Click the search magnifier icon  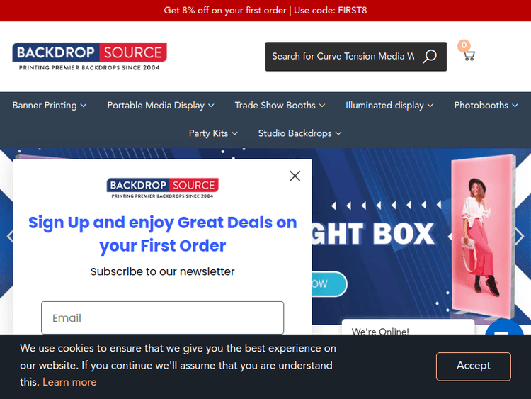430,56
